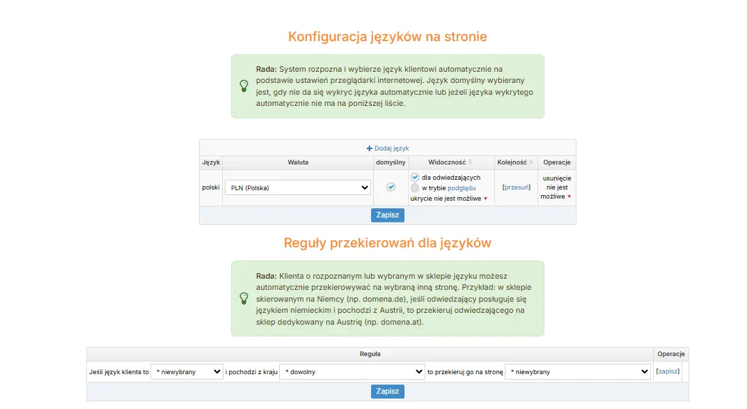Click red arrow after 'ukrycie nie jest możliwe'

(485, 199)
